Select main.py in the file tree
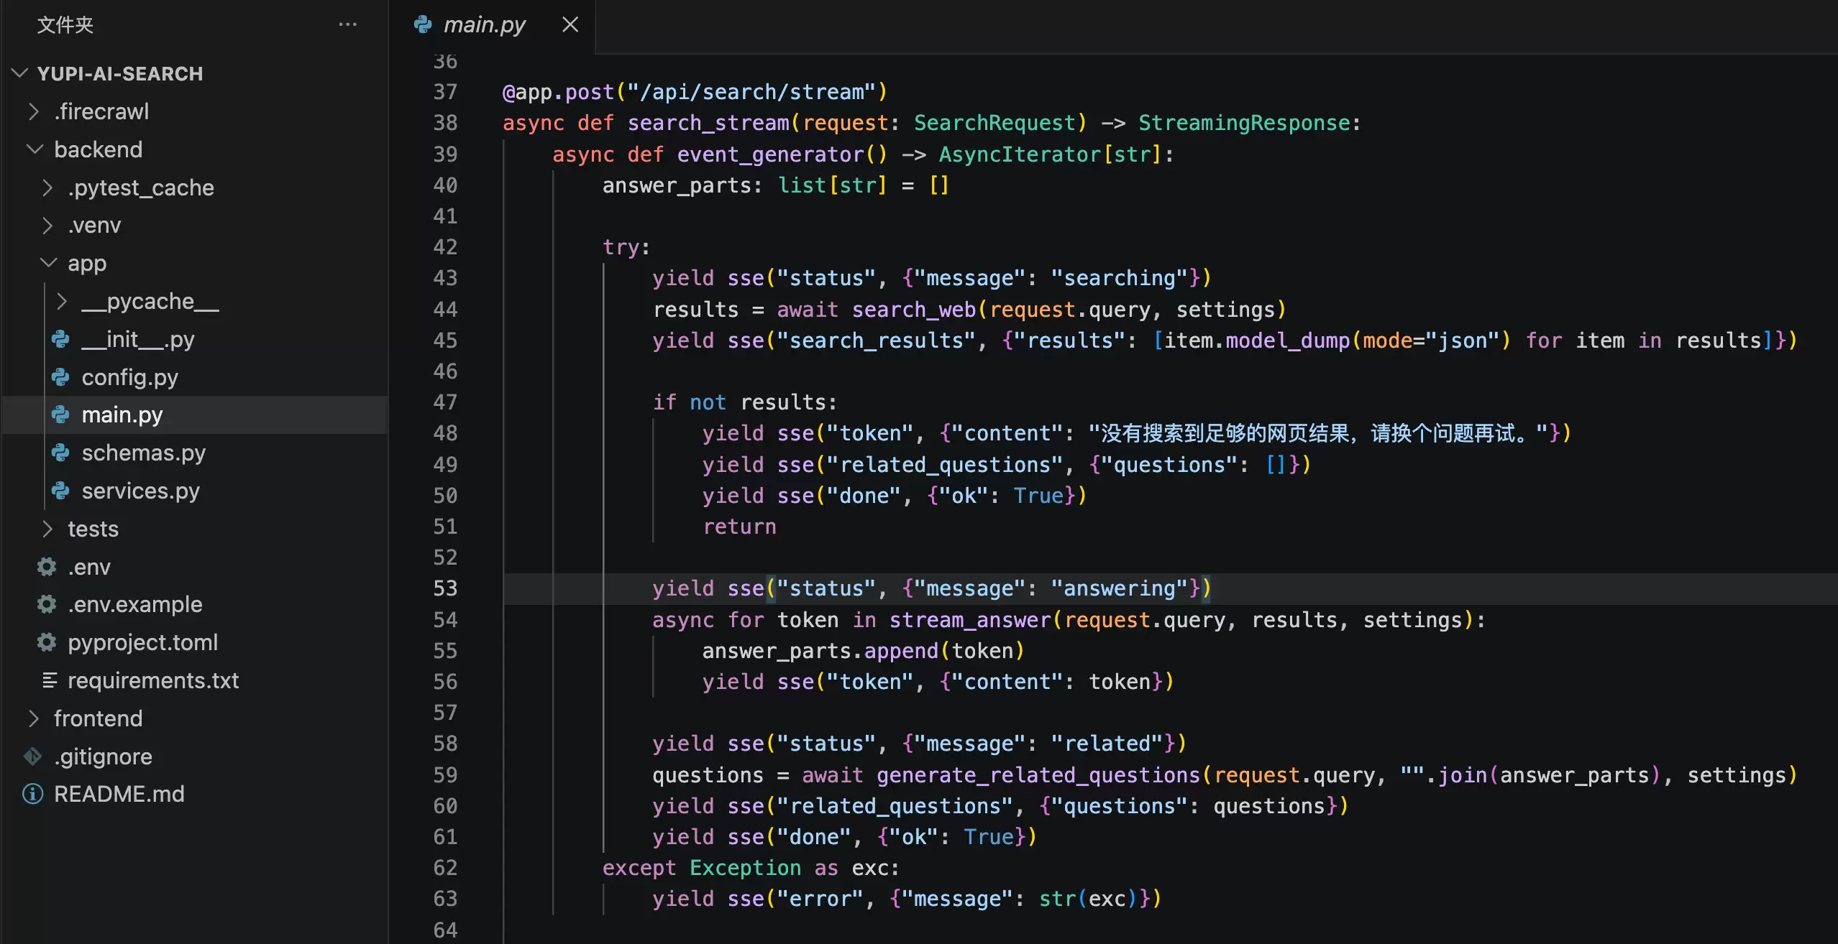1838x944 pixels. [122, 415]
